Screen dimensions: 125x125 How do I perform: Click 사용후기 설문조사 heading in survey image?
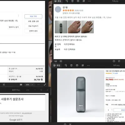coord(12,99)
